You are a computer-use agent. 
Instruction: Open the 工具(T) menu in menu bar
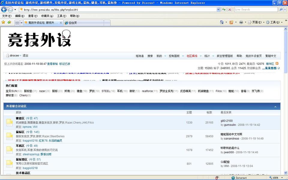(x=61, y=16)
